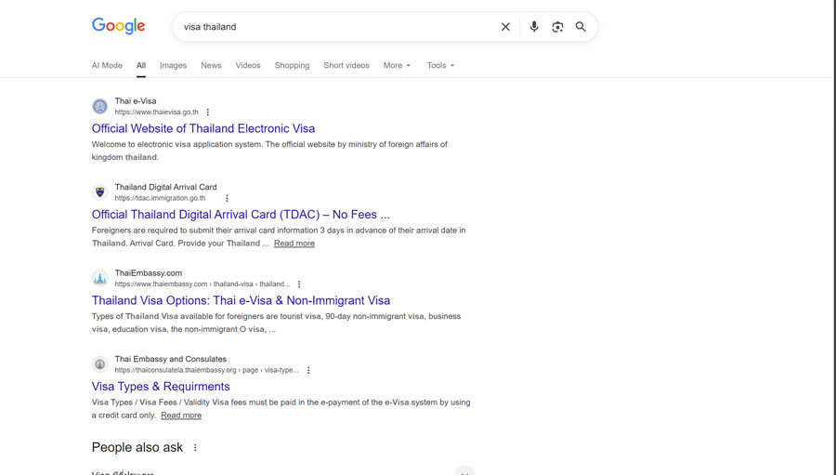The image size is (836, 475).
Task: Open three-dot menu for Thai Embassy and Consulates
Action: [308, 370]
